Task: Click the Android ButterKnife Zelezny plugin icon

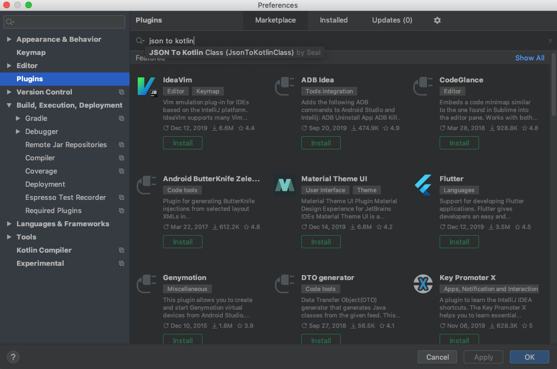Action: 147,185
